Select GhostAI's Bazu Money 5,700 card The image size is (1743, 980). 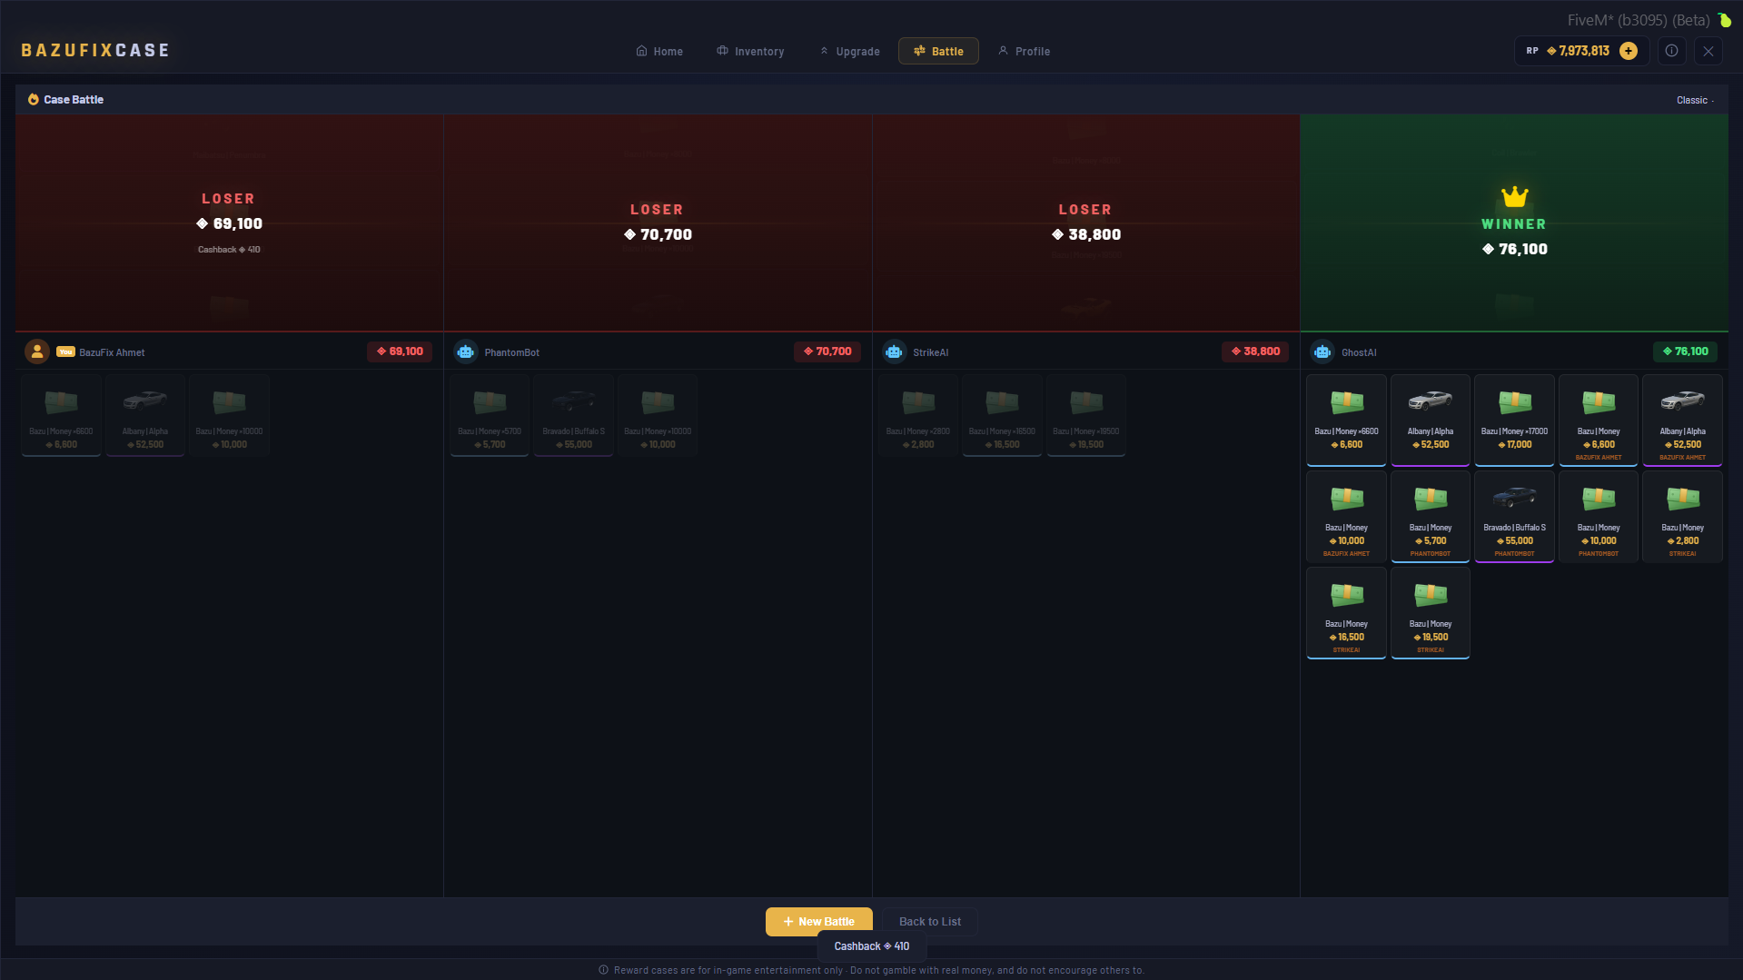pos(1431,517)
